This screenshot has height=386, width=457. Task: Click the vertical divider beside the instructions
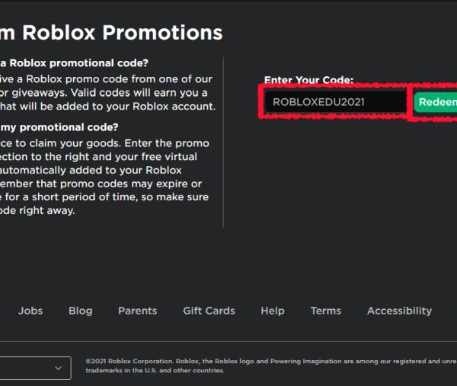click(x=223, y=142)
